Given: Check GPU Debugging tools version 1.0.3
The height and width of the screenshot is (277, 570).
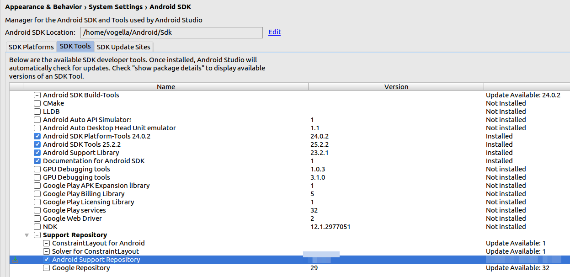Looking at the screenshot, I should coord(37,169).
